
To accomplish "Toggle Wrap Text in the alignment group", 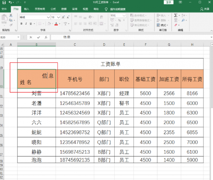I will [101, 17].
